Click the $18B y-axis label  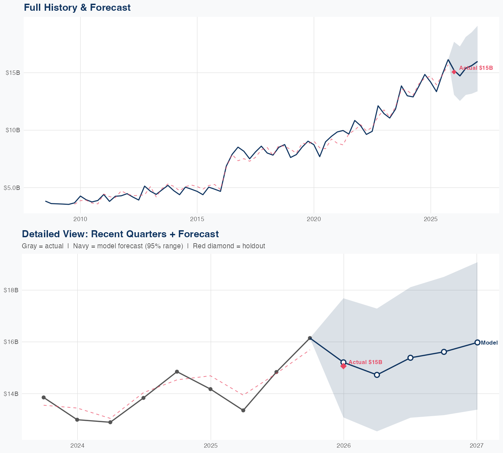[x=11, y=290]
